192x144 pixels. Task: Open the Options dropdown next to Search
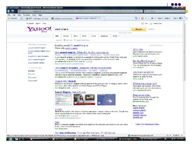point(151,29)
